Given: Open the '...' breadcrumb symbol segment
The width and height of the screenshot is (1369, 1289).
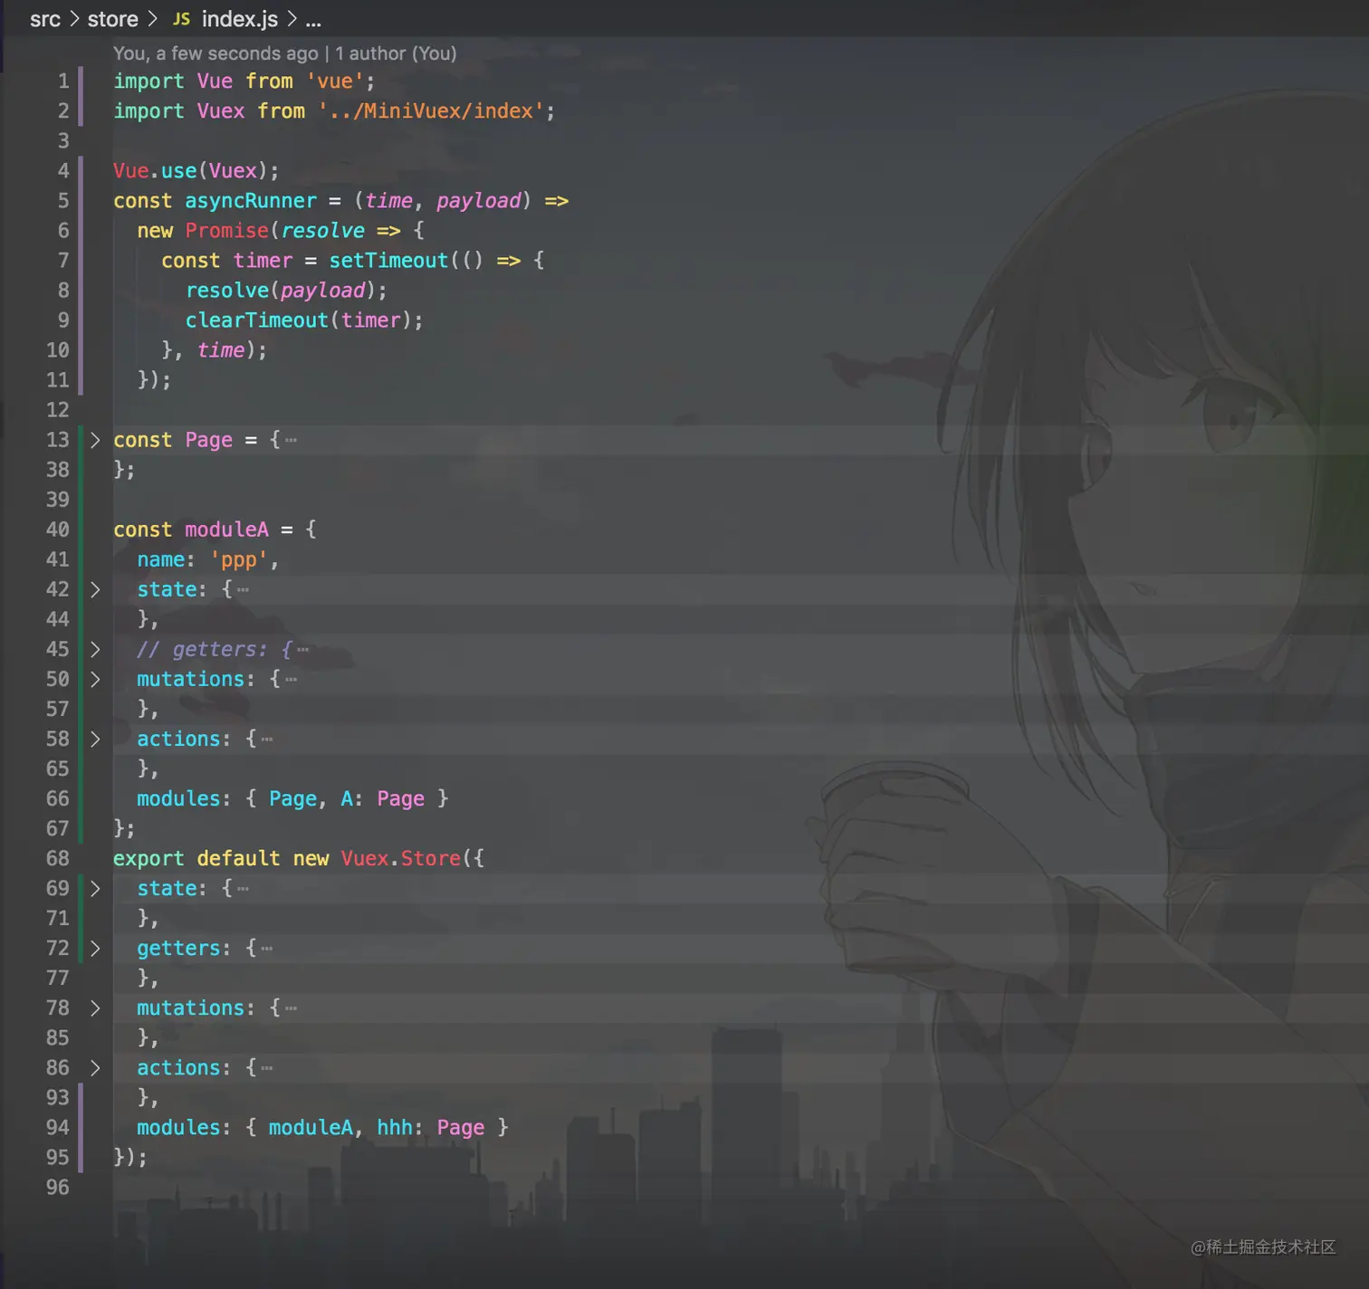Looking at the screenshot, I should pyautogui.click(x=313, y=19).
